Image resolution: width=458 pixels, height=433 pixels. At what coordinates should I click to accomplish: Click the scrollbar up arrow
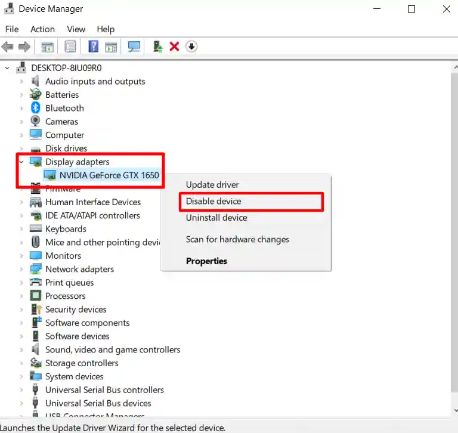click(455, 67)
